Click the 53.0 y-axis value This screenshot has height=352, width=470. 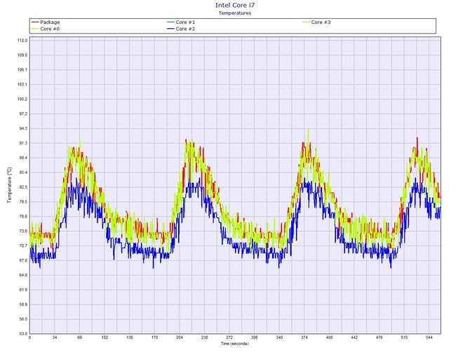point(22,334)
